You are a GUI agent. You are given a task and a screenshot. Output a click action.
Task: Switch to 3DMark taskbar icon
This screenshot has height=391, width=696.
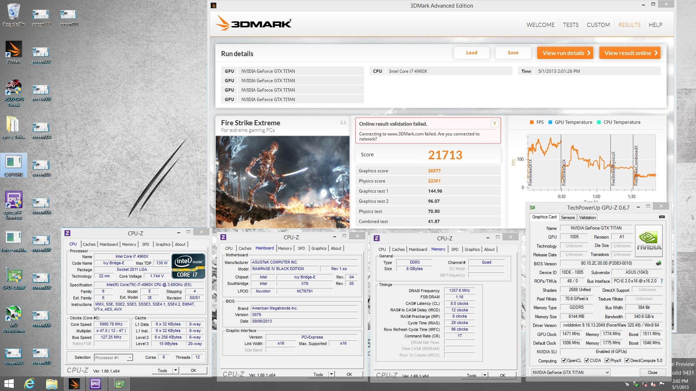74,383
